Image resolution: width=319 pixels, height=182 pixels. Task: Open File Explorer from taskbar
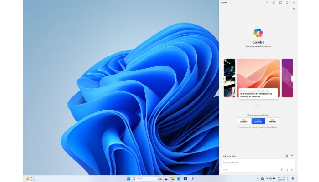pyautogui.click(x=173, y=178)
